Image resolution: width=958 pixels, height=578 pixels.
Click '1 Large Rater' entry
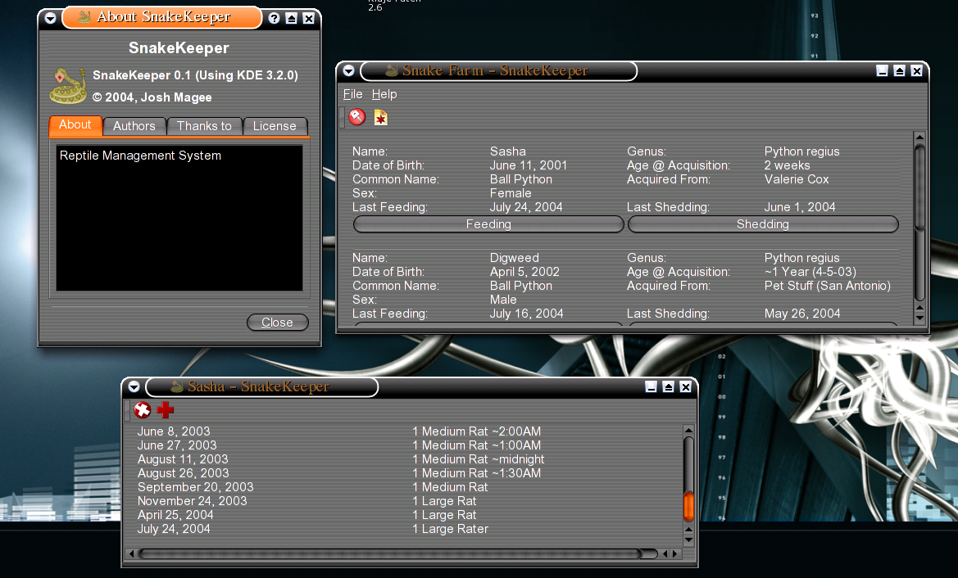tap(450, 529)
